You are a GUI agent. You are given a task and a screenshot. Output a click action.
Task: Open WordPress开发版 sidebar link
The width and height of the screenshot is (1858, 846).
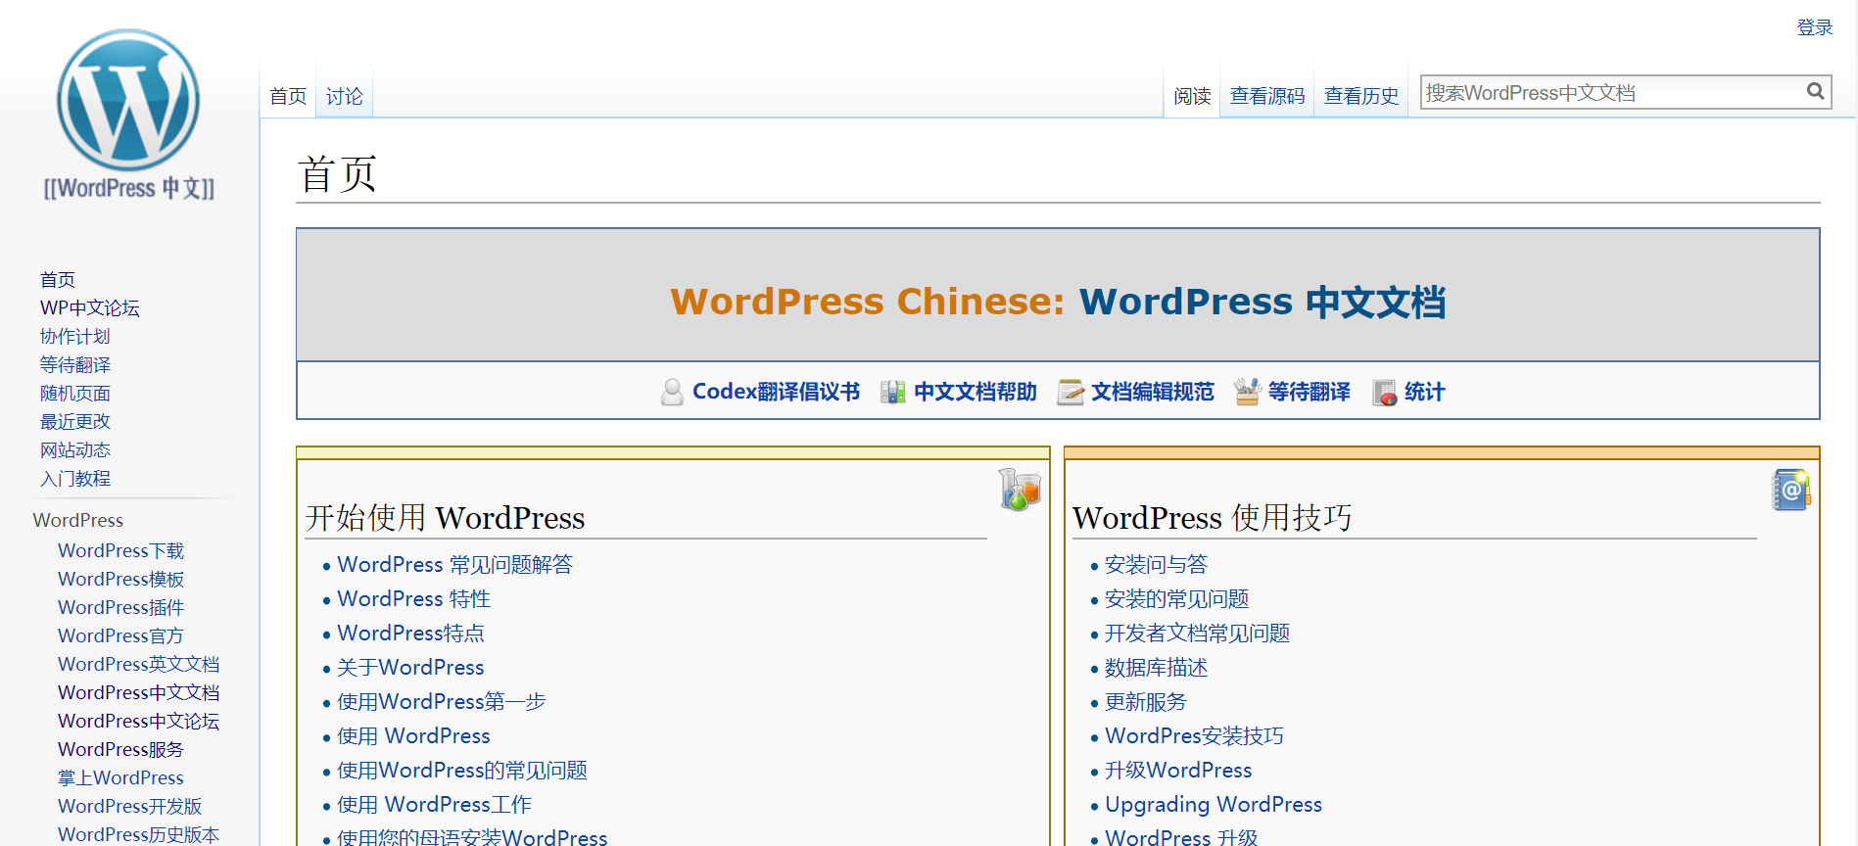click(x=130, y=807)
